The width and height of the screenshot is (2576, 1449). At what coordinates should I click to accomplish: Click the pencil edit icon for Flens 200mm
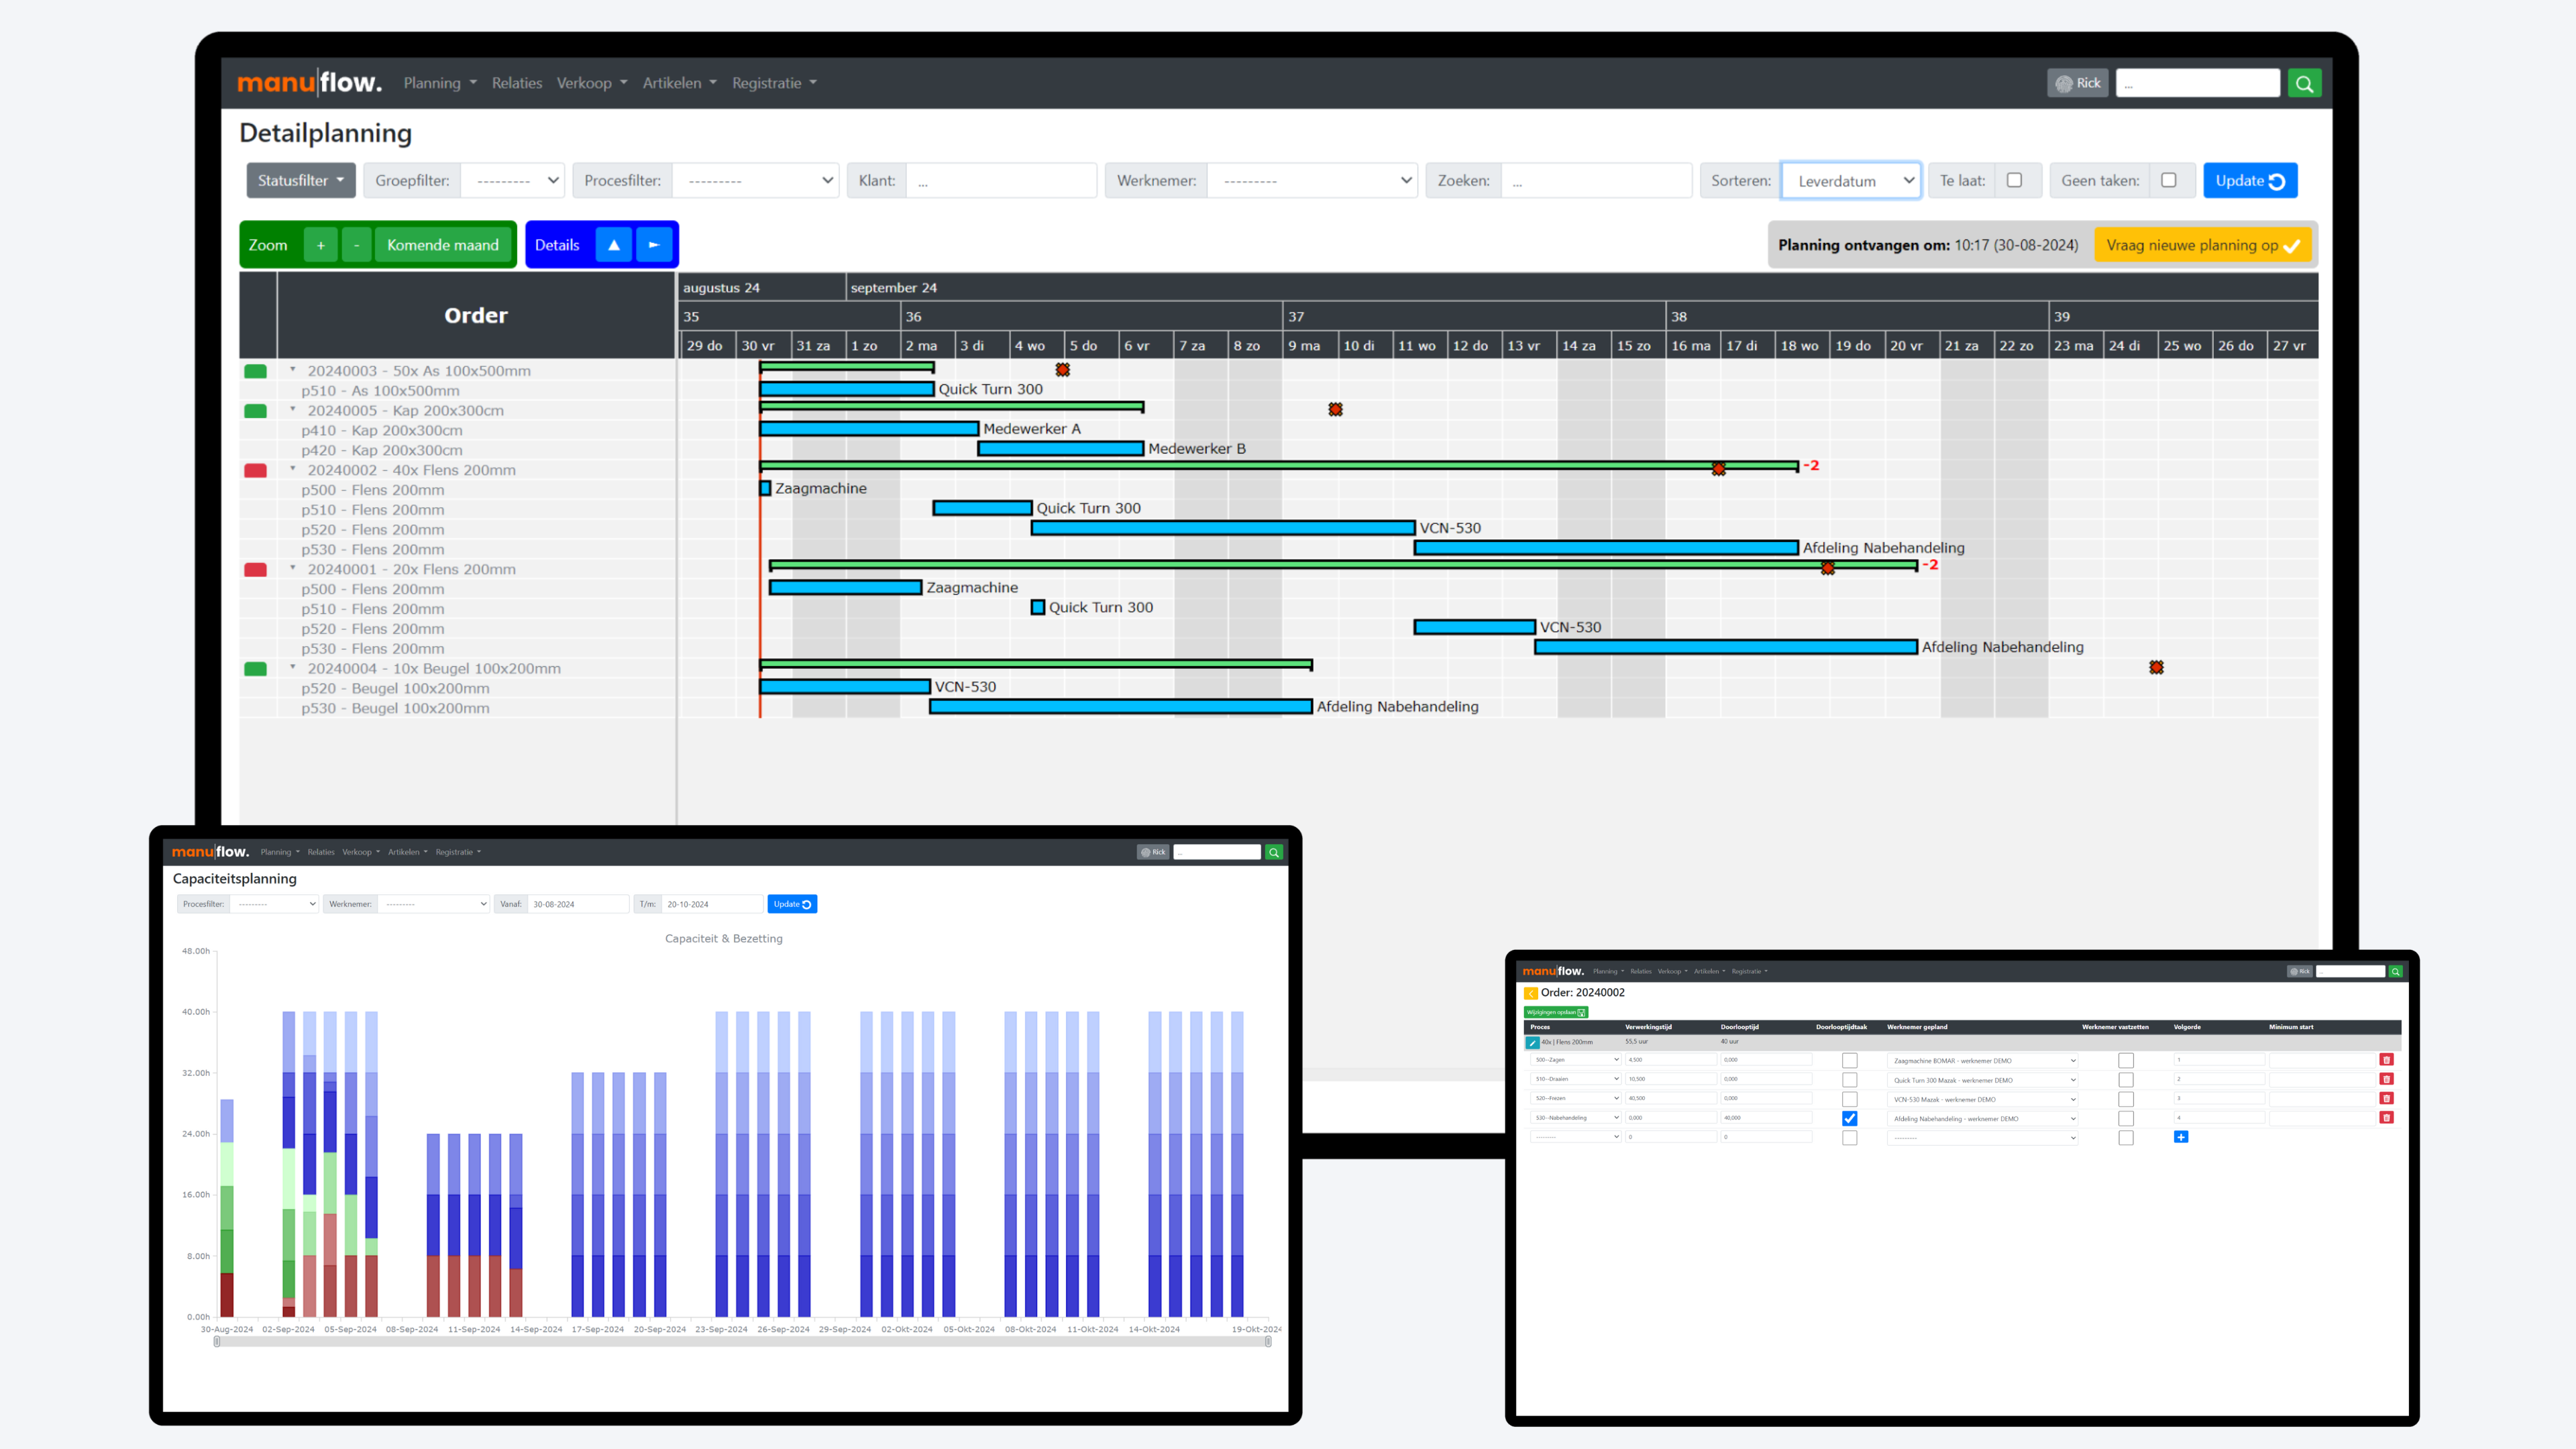[x=1532, y=1042]
